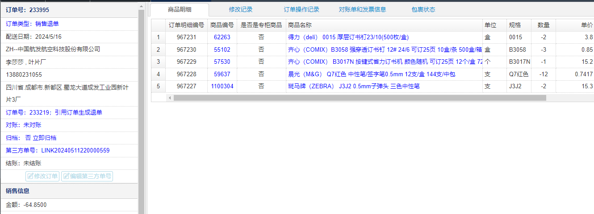Viewport: 594px width, 214px height.
Task: Click quantity cell -3
Action: point(544,49)
